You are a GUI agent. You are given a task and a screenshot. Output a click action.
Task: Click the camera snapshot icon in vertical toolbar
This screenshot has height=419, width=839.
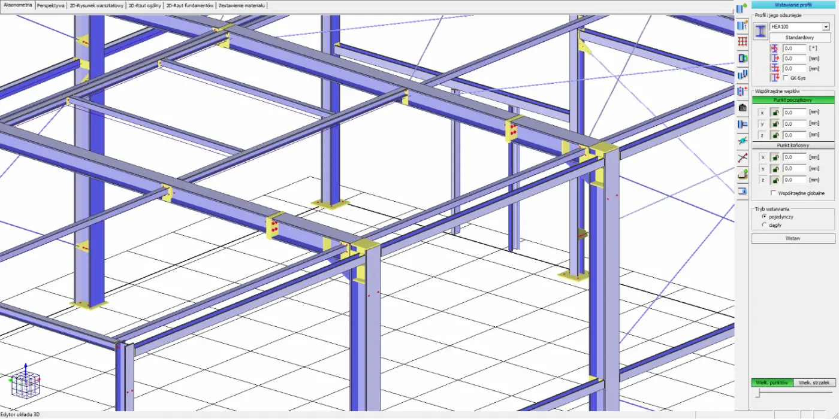(743, 108)
